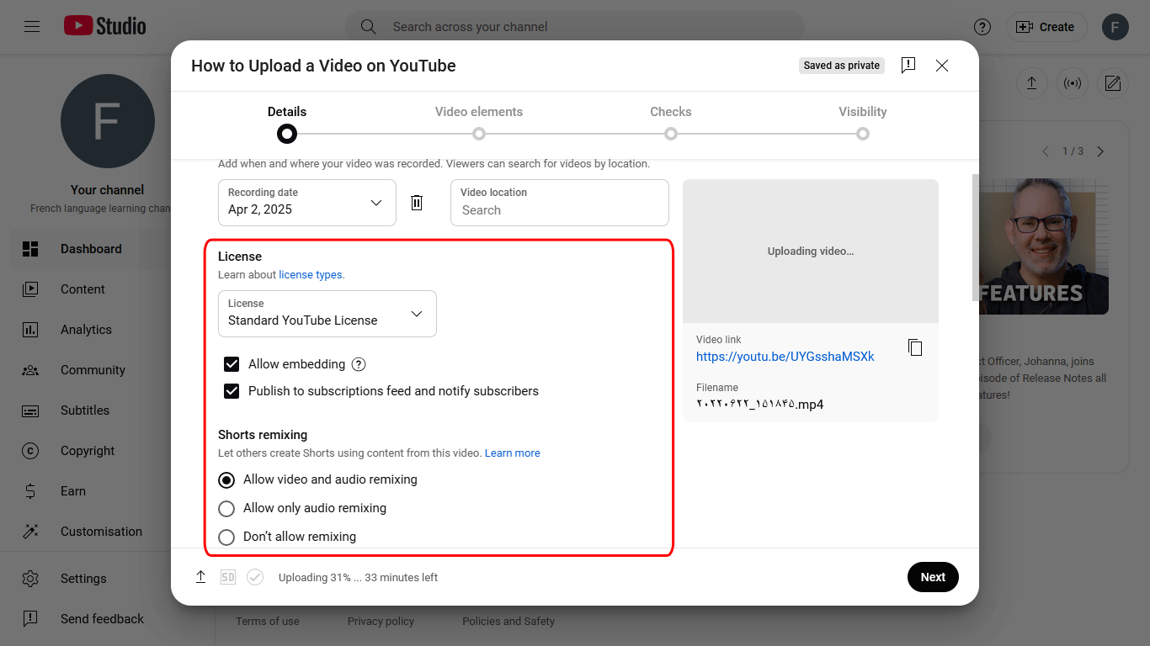Click the search magnifier icon
The image size is (1150, 646).
(x=368, y=27)
